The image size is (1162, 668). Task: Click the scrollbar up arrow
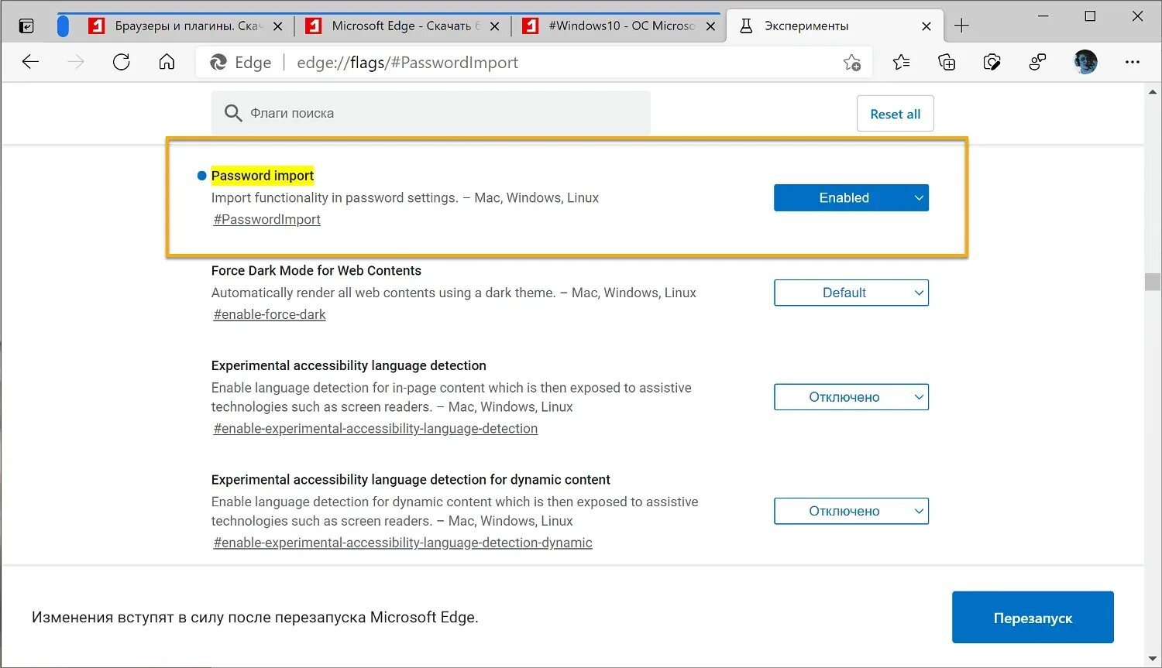click(1152, 92)
